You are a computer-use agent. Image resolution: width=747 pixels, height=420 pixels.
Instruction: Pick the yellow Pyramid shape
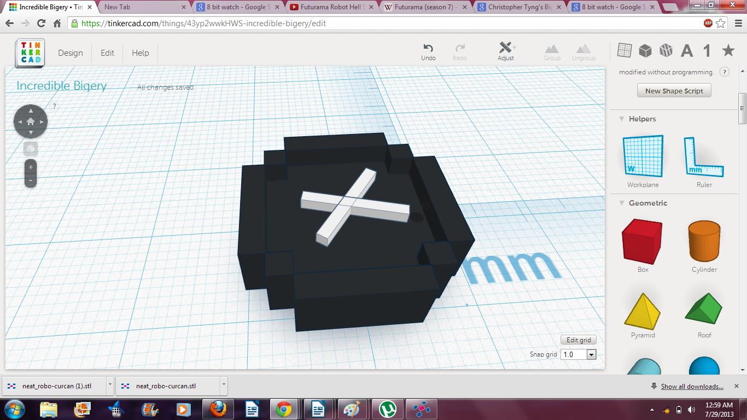[x=643, y=309]
